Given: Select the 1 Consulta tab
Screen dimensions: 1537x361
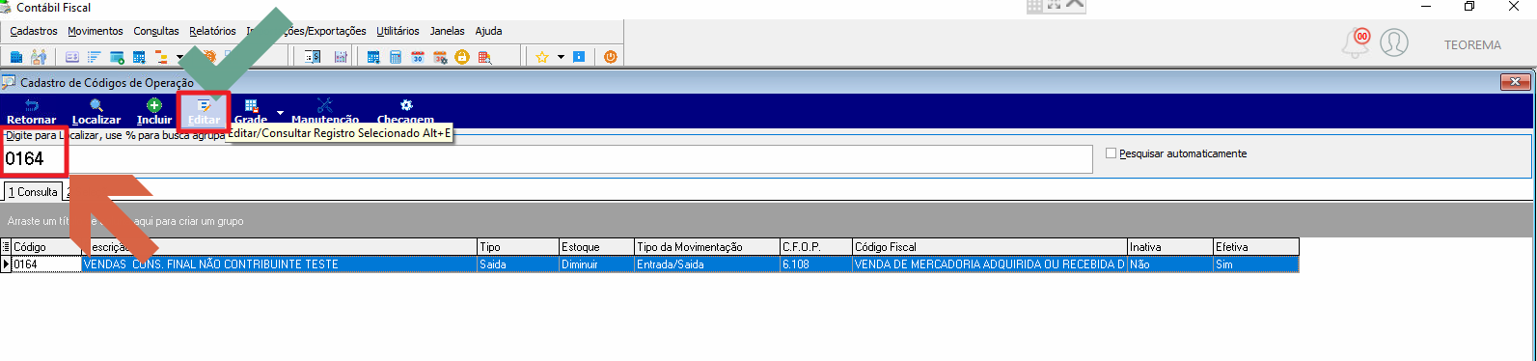Looking at the screenshot, I should pos(33,192).
